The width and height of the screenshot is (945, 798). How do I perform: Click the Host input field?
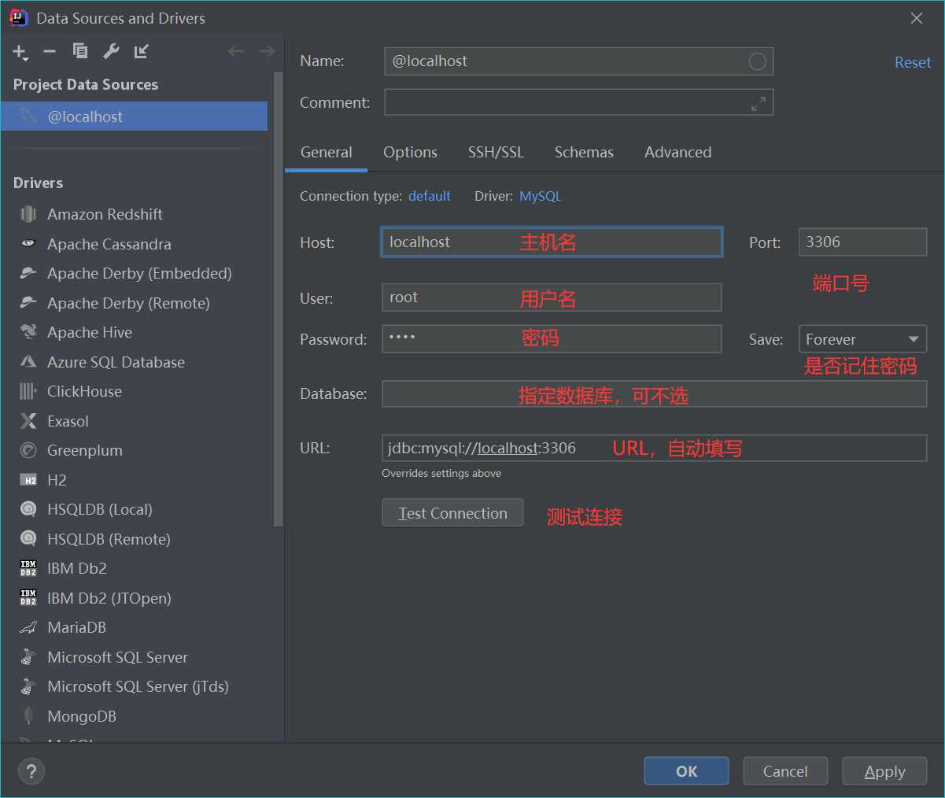tap(552, 242)
